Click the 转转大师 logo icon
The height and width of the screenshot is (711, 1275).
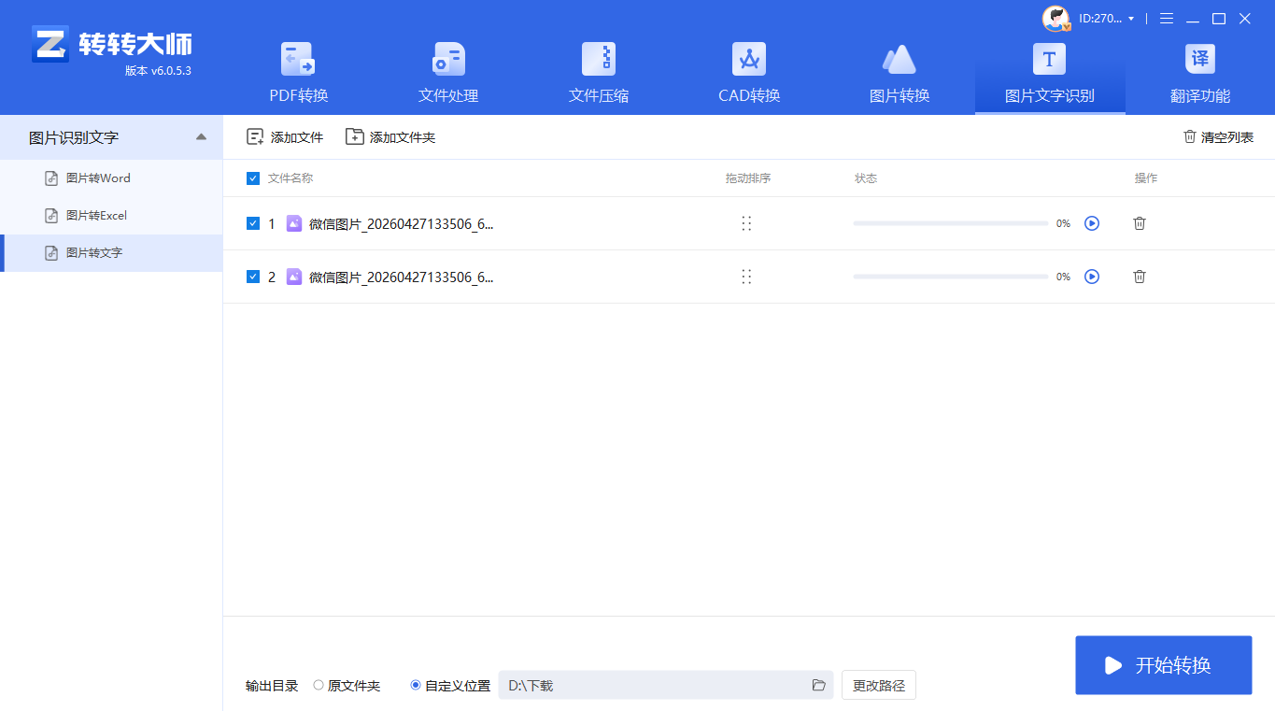tap(50, 44)
